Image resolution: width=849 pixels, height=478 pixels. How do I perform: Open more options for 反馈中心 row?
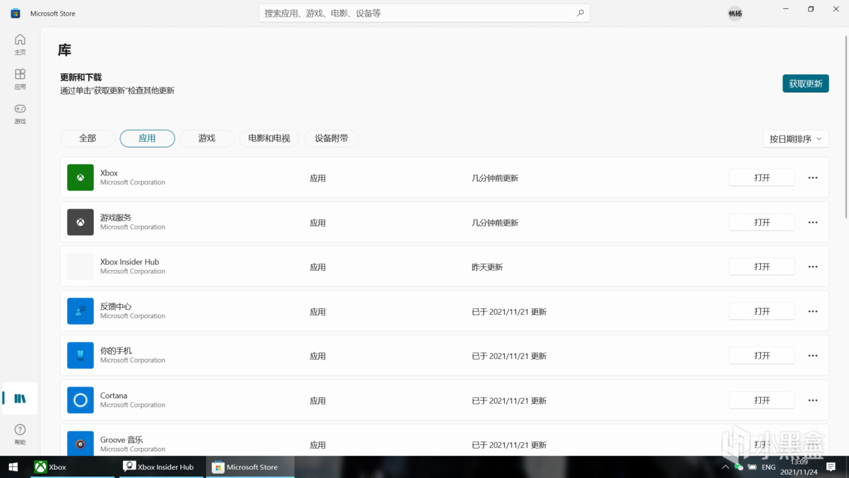(x=813, y=311)
